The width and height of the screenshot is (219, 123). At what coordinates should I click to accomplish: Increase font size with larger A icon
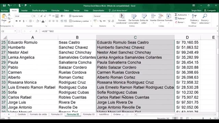(x=42, y=16)
